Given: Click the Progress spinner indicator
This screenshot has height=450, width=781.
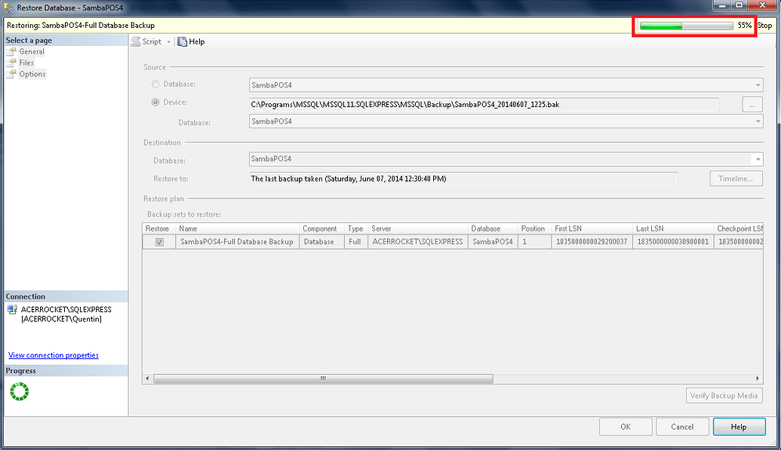Looking at the screenshot, I should pyautogui.click(x=19, y=391).
